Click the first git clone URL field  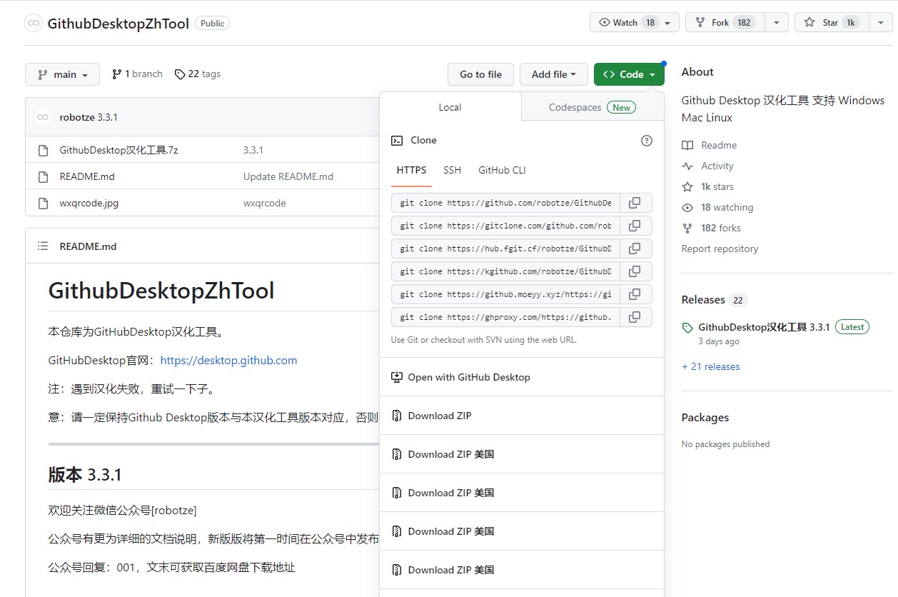coord(505,203)
